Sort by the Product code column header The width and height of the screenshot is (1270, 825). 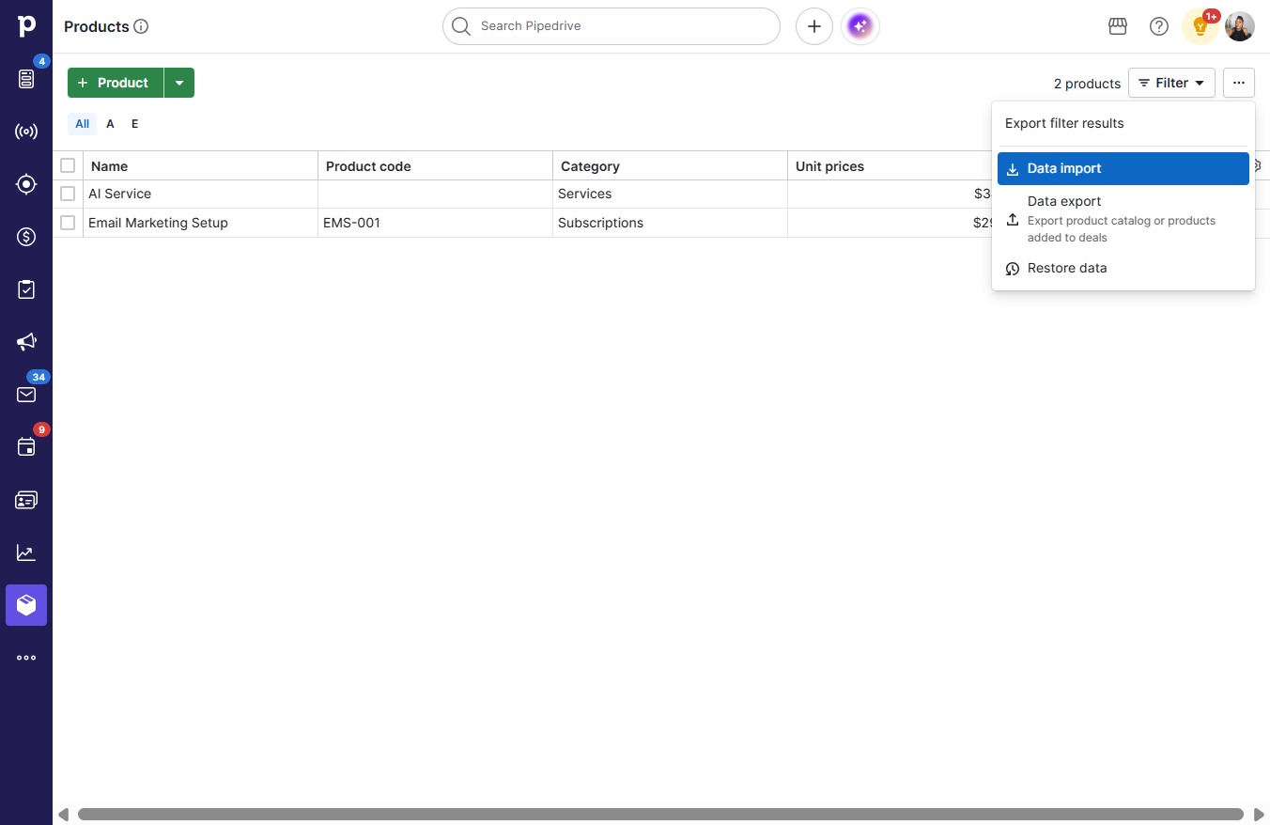tap(436, 165)
